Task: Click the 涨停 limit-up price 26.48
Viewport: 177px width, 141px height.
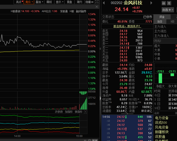Action: 123,88
